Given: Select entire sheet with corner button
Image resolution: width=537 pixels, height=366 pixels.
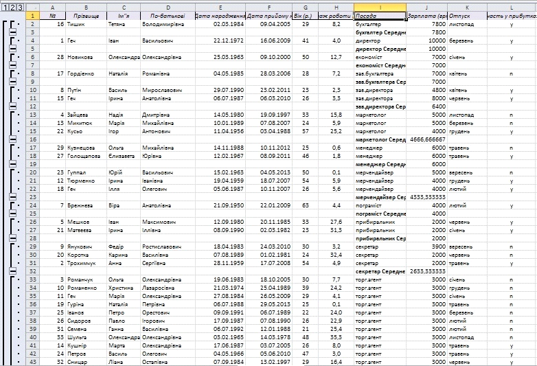Looking at the screenshot, I should pos(33,8).
